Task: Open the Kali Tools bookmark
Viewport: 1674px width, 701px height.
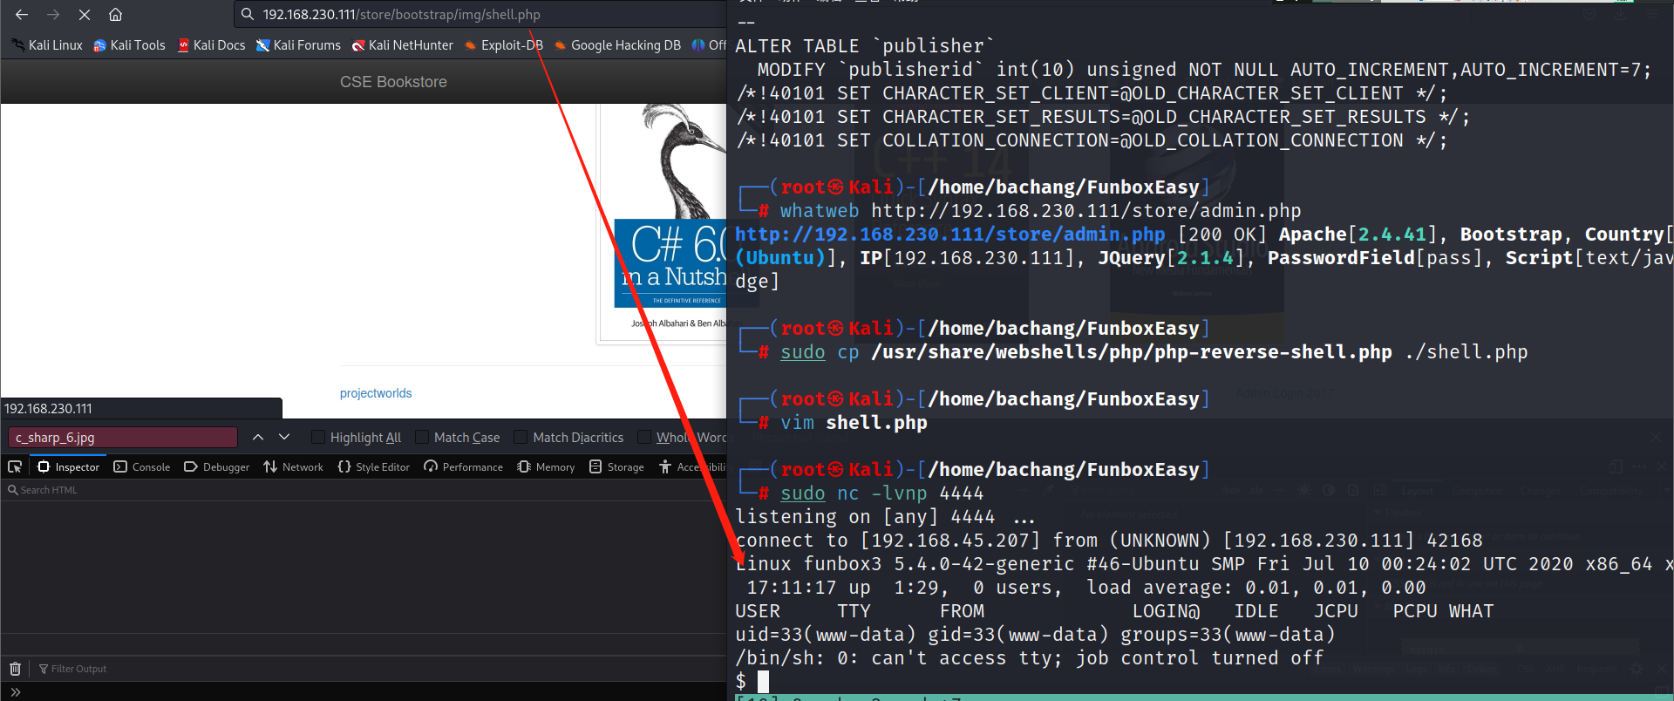Action: [x=129, y=45]
